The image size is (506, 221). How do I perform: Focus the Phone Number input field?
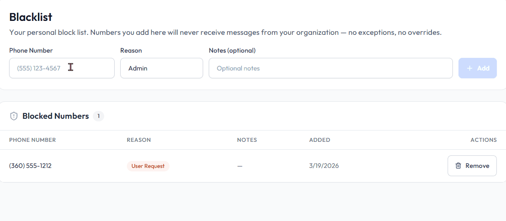pos(61,68)
